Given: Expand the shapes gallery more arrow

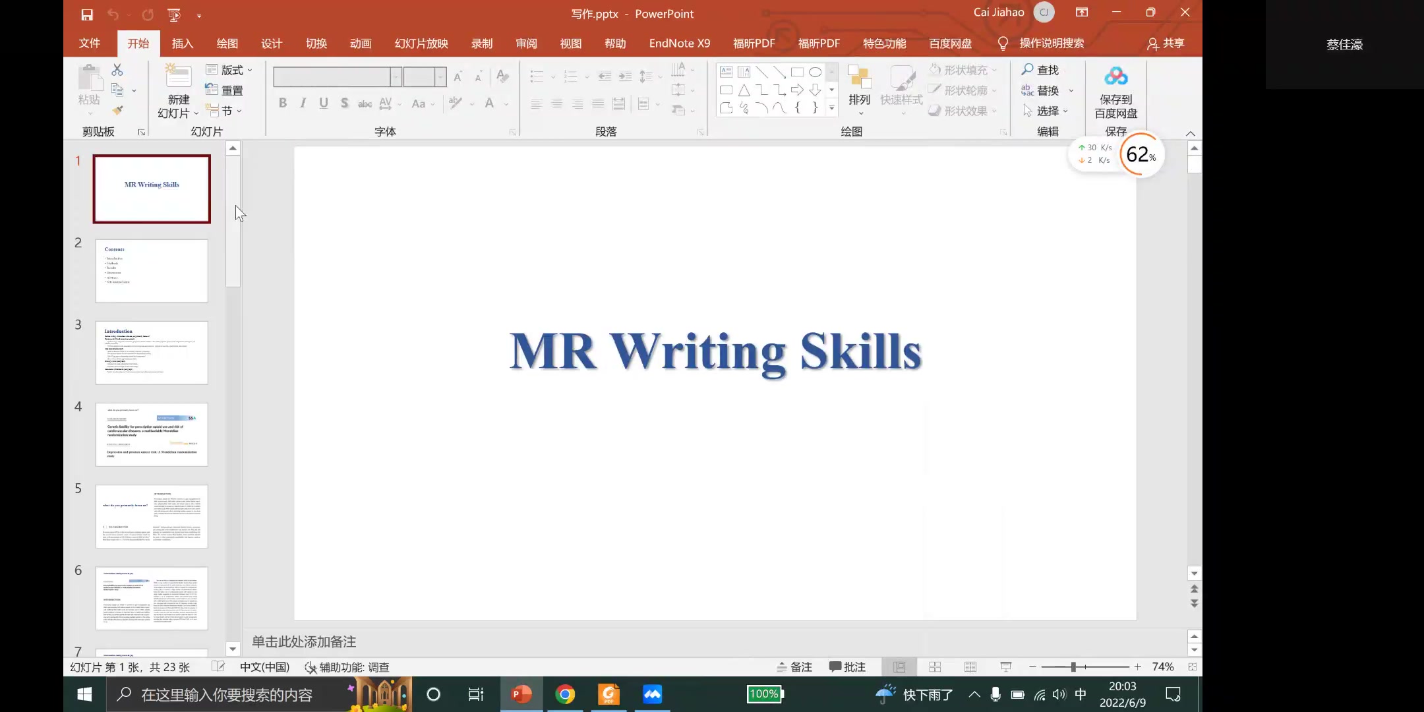Looking at the screenshot, I should (832, 107).
